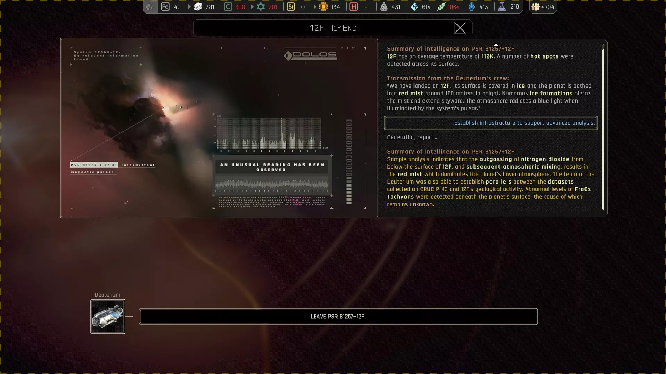
Task: Click the population crew icon showing 4704
Action: click(536, 7)
